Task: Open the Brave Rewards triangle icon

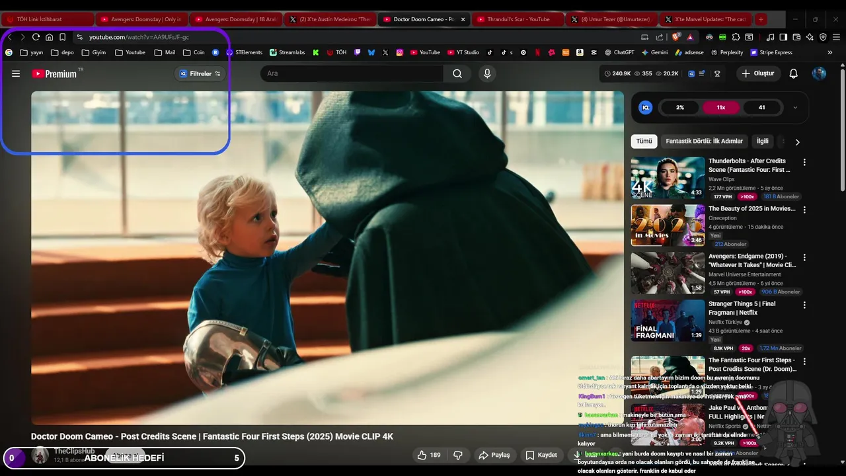Action: (x=690, y=38)
